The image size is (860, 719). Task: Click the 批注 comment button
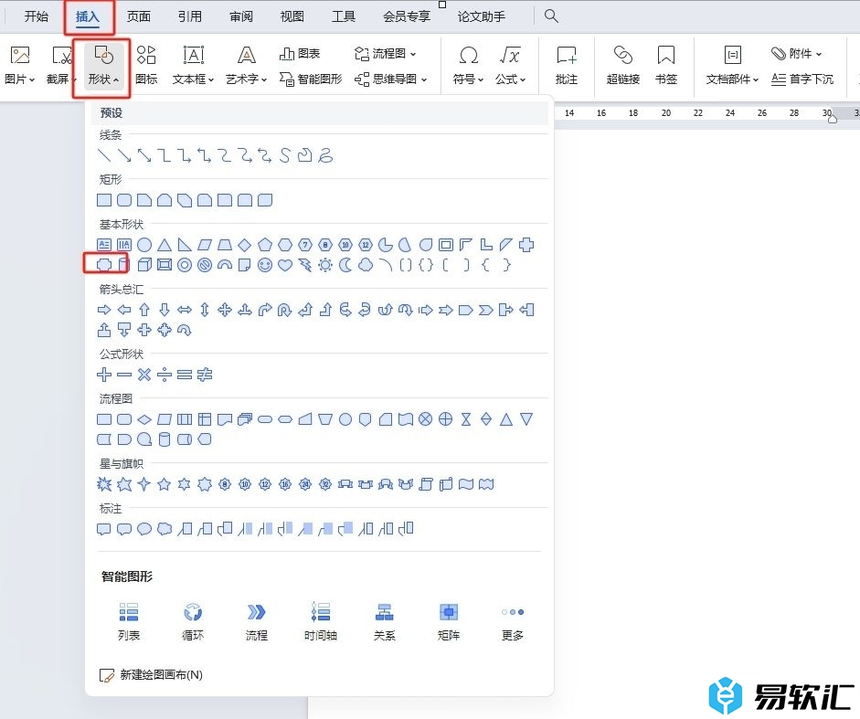click(567, 66)
